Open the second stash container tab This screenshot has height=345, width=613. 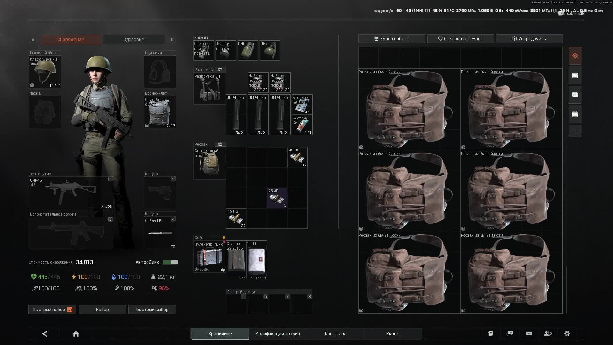click(575, 95)
